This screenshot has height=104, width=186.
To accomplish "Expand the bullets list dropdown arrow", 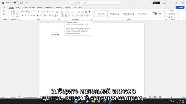I will tap(65, 12).
